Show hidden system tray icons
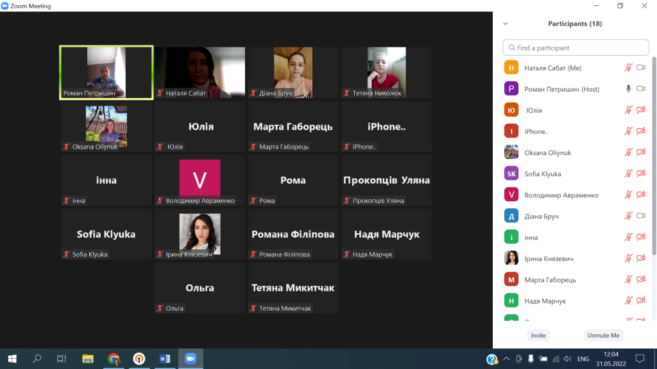The image size is (657, 369). point(506,359)
